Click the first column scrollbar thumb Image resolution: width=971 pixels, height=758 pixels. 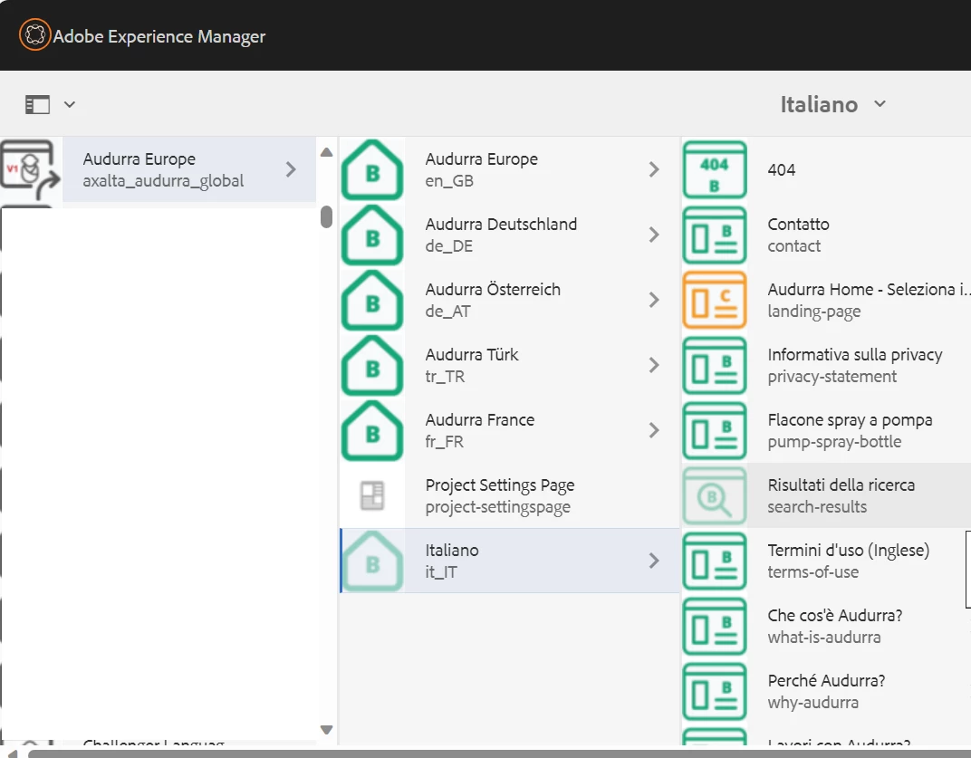[326, 216]
